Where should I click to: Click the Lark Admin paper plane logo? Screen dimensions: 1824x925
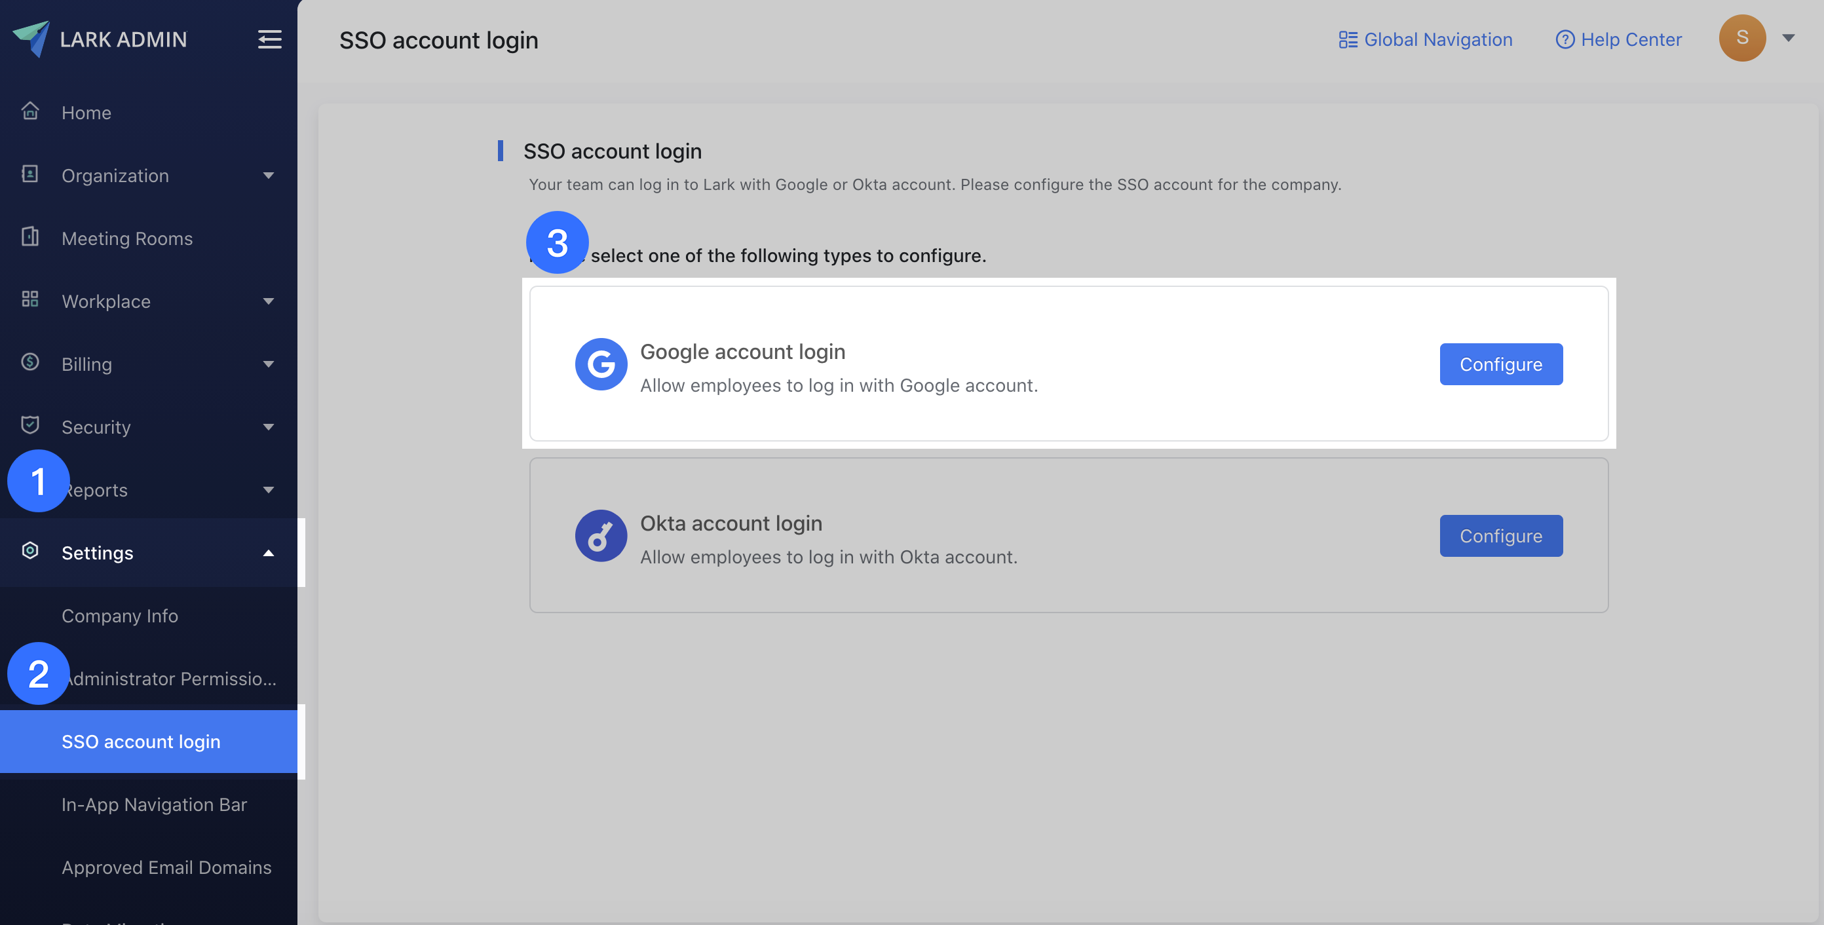(31, 38)
